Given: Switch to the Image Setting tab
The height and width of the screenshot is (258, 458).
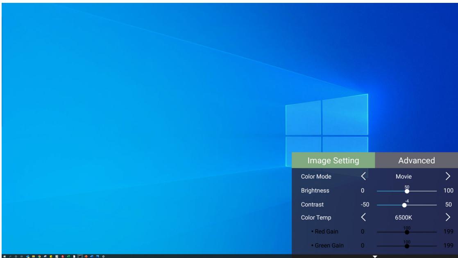Looking at the screenshot, I should pos(333,160).
